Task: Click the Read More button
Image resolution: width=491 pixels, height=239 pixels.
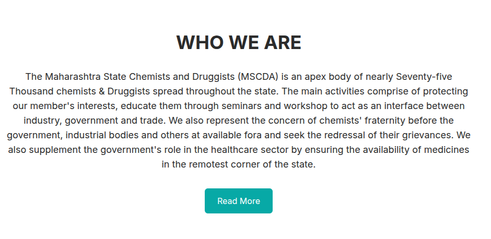Action: [239, 201]
